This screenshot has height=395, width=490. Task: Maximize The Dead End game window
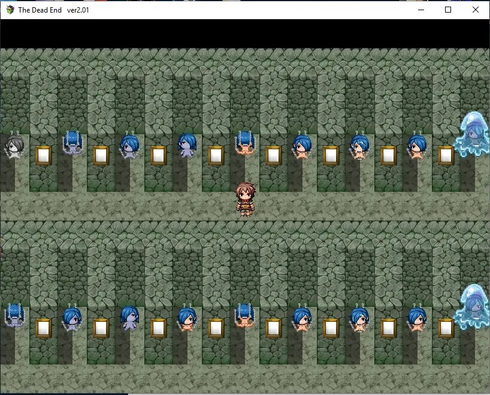pyautogui.click(x=448, y=10)
